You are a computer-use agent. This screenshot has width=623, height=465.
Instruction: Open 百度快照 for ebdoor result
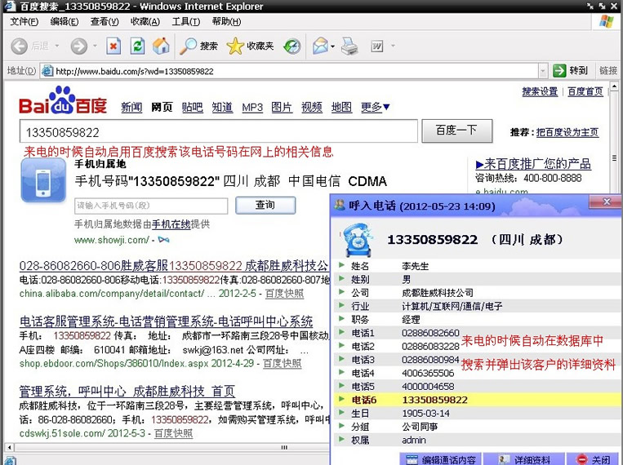click(282, 363)
